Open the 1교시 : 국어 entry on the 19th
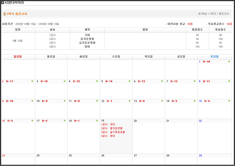This screenshot has width=235, height=166. 108,124
